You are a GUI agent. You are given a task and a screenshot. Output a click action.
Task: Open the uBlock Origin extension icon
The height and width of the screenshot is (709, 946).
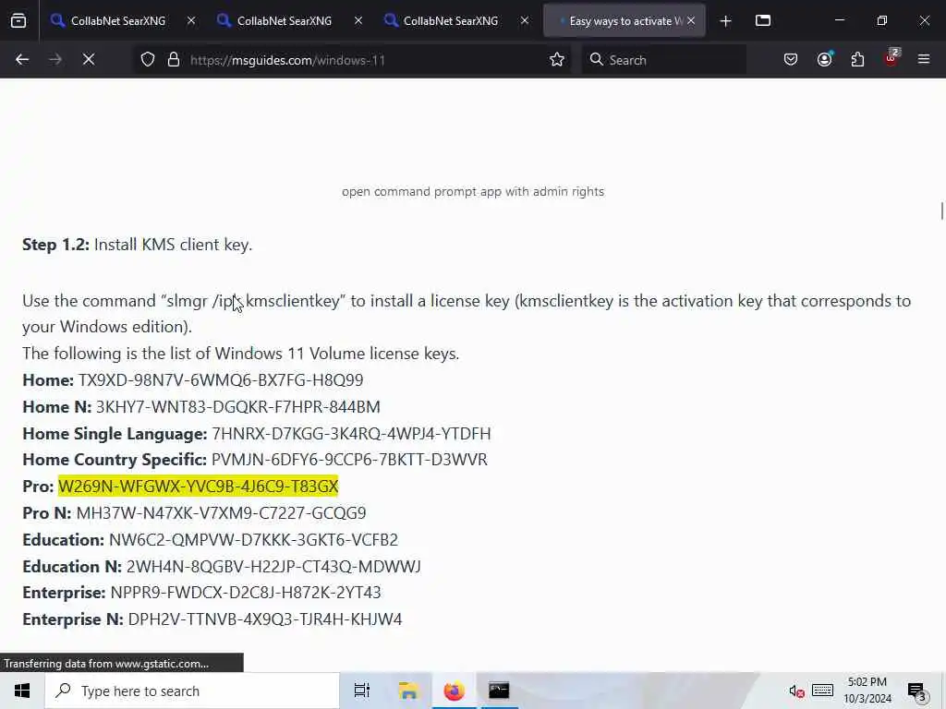pyautogui.click(x=891, y=58)
